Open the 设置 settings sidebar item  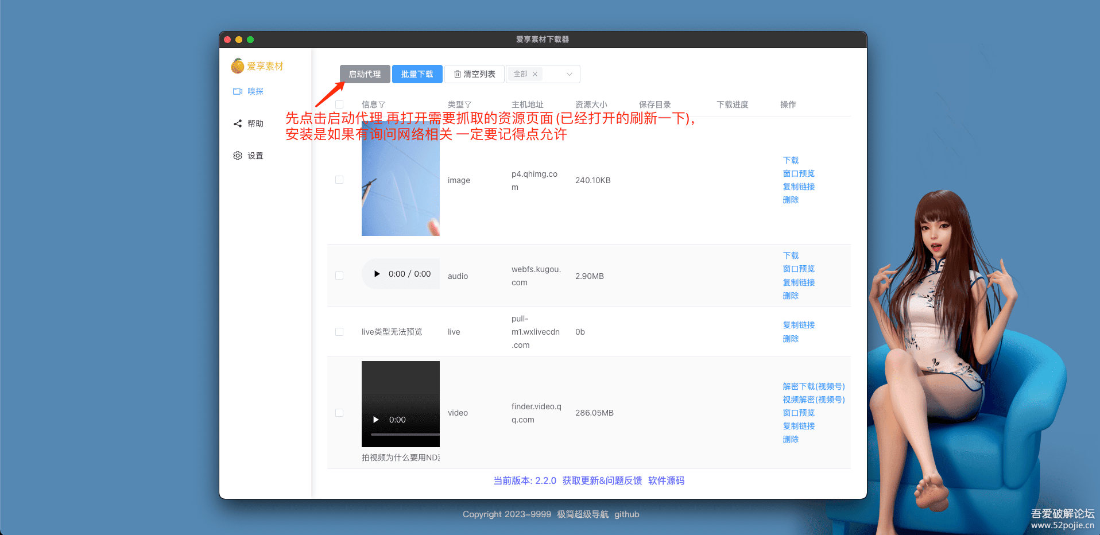pos(248,156)
